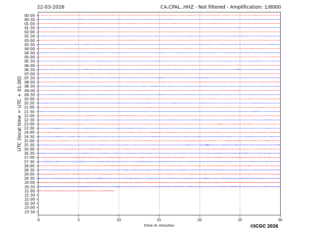Select the red signal on 13:00 trace near minute 22.5
The width and height of the screenshot is (318, 239).
point(220,124)
